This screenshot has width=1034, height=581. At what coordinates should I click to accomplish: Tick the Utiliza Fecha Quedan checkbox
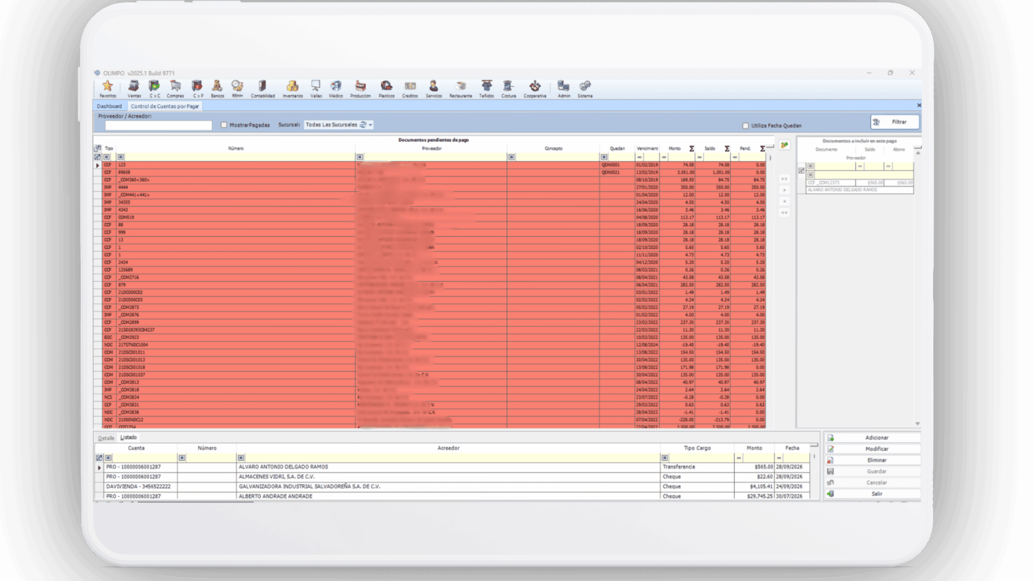tap(746, 126)
